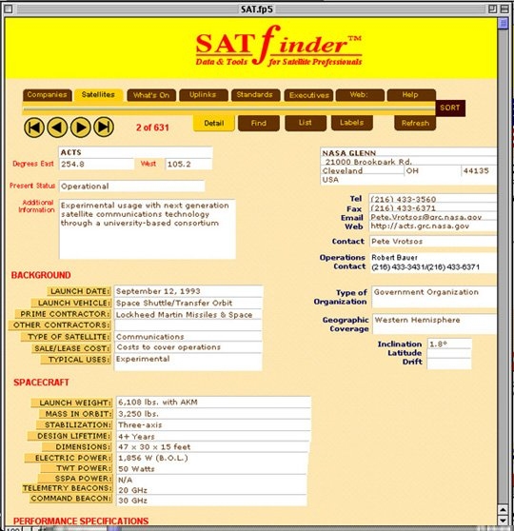
Task: Click the empty Drift field
Action: pyautogui.click(x=449, y=363)
